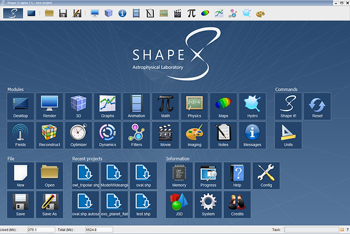The width and height of the screenshot is (350, 234).
Task: Open the Desktop module tile
Action: point(21,106)
